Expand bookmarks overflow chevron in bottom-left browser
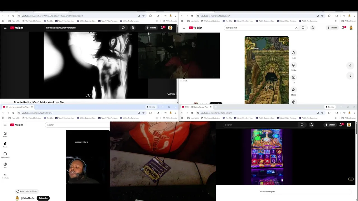The image size is (358, 201). [x=157, y=118]
